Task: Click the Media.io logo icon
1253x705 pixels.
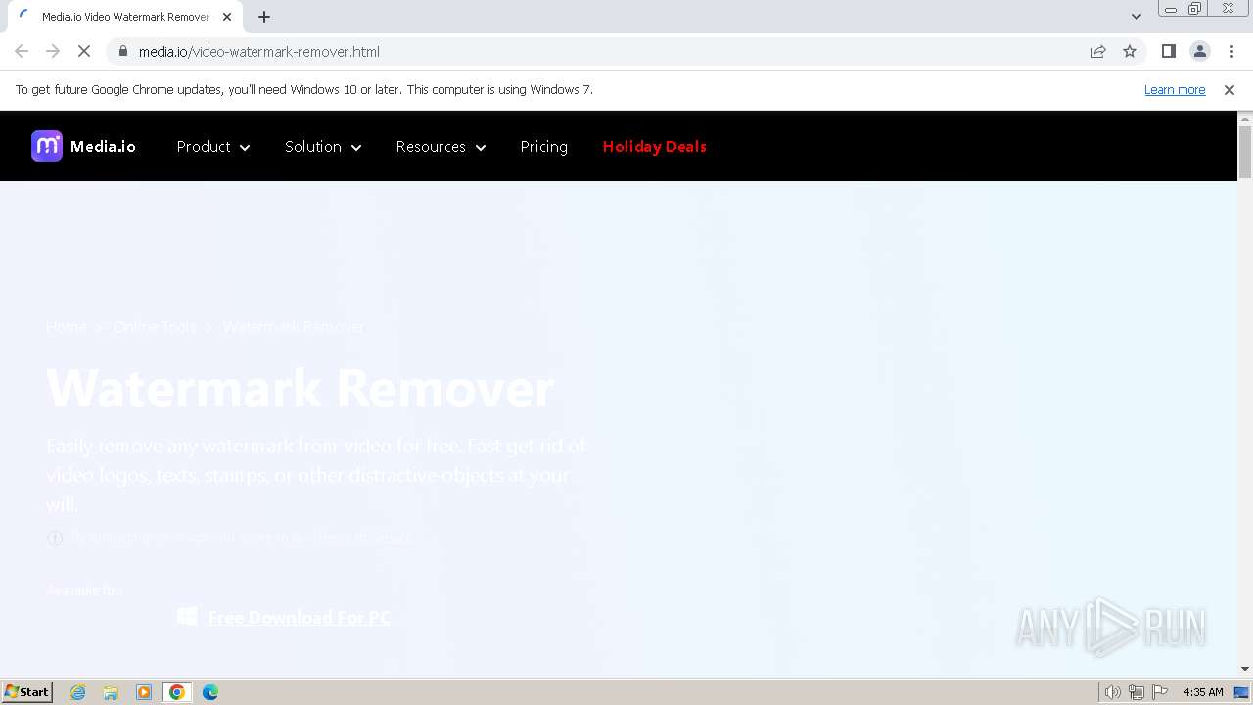Action: (47, 146)
